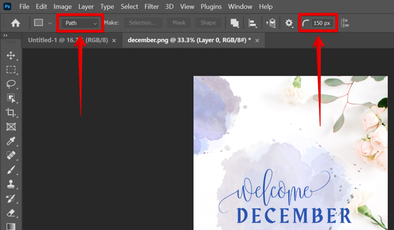Select the Eraser tool
394x230 pixels.
click(11, 212)
